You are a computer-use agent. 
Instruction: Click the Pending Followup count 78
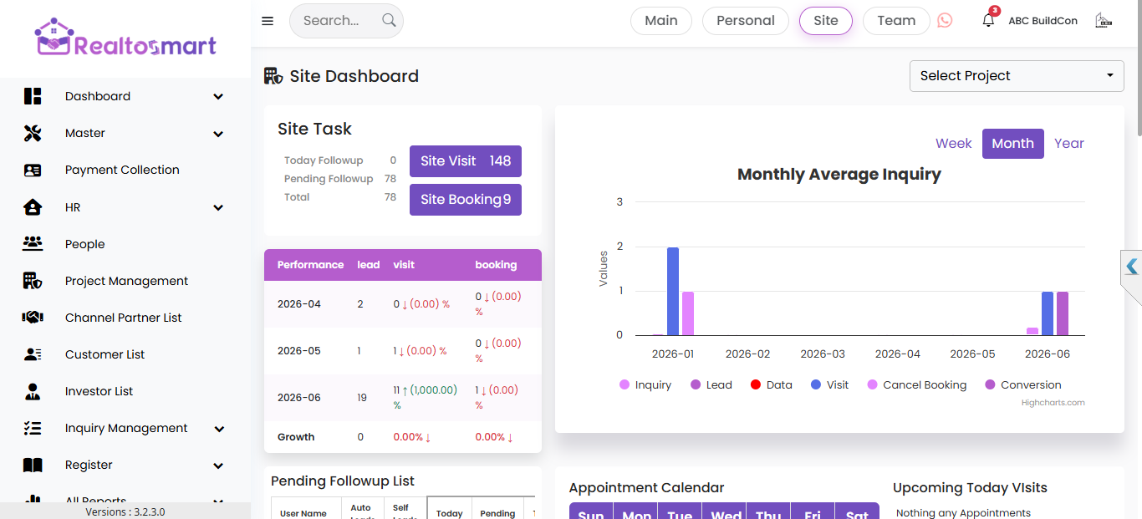click(390, 179)
